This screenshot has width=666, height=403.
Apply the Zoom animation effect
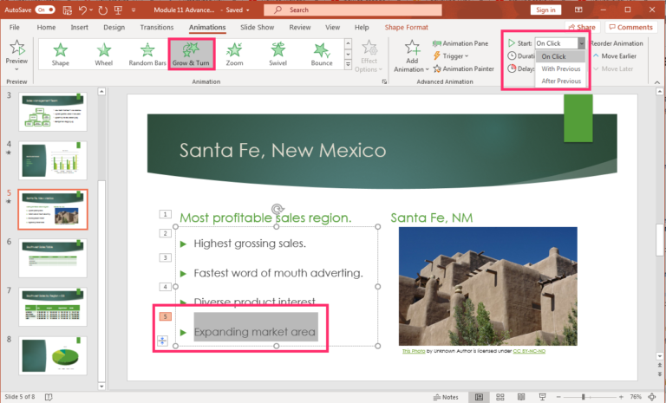tap(234, 54)
